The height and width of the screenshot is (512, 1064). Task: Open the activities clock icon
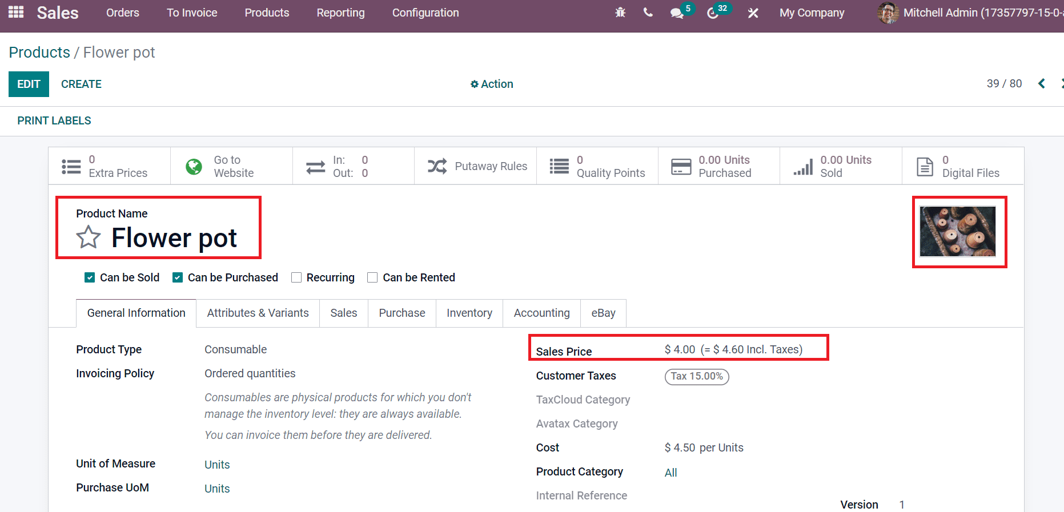click(x=713, y=13)
